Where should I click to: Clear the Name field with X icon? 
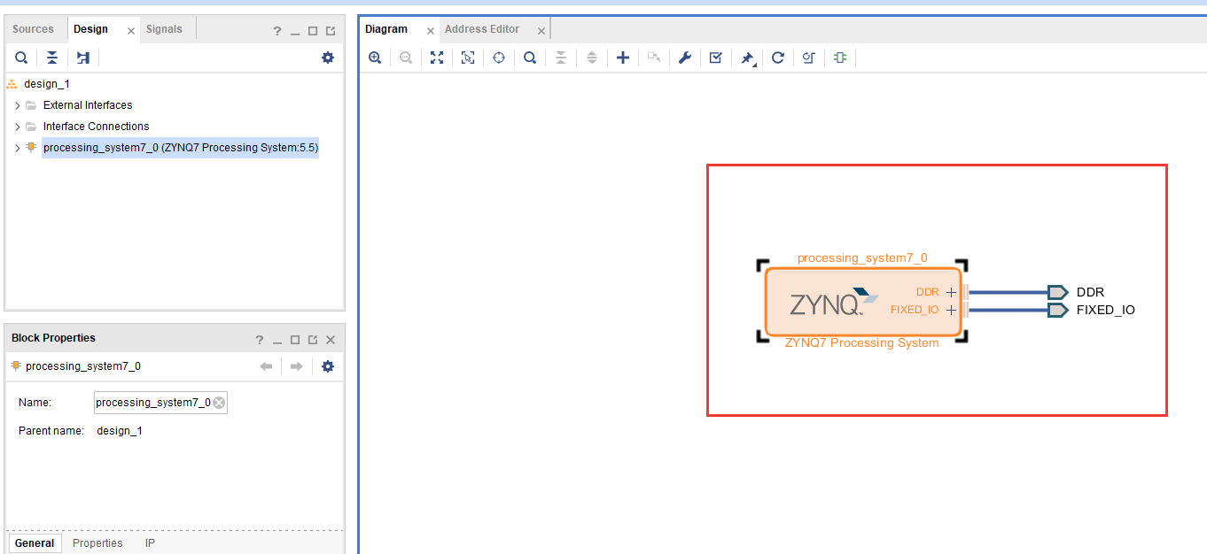[x=219, y=403]
